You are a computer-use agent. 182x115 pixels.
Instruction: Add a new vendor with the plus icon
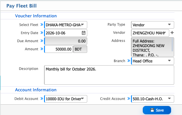[x=172, y=33]
